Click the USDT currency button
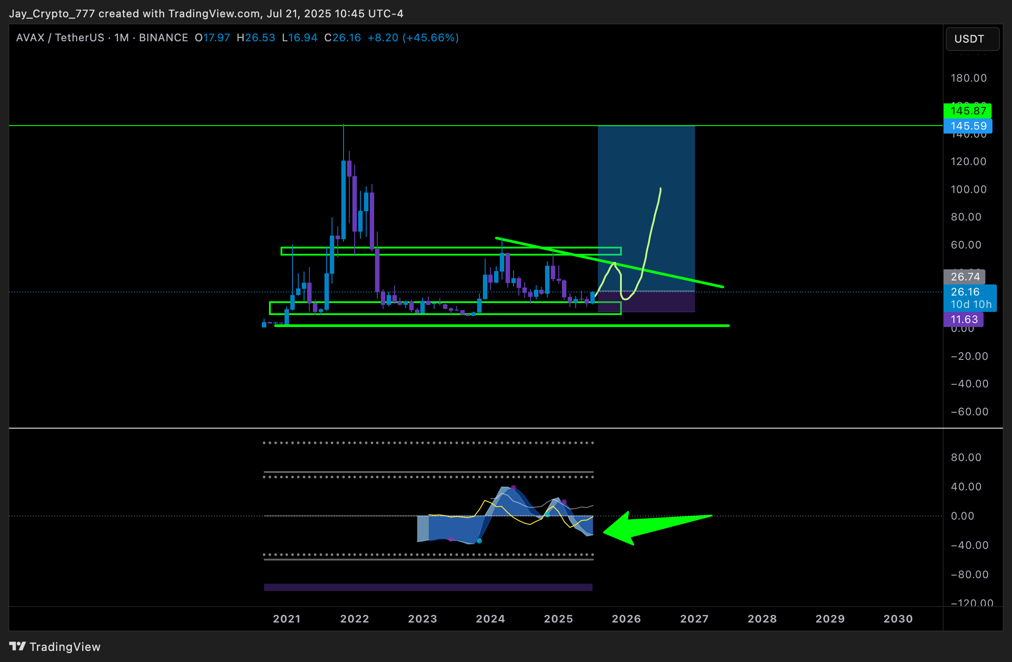 (972, 39)
